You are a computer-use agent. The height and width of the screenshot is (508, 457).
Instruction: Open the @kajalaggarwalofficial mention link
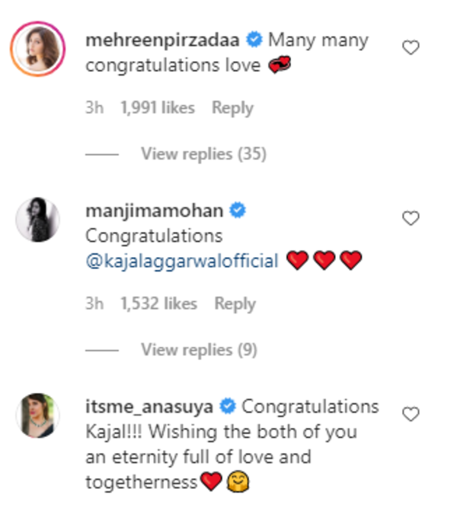point(182,261)
